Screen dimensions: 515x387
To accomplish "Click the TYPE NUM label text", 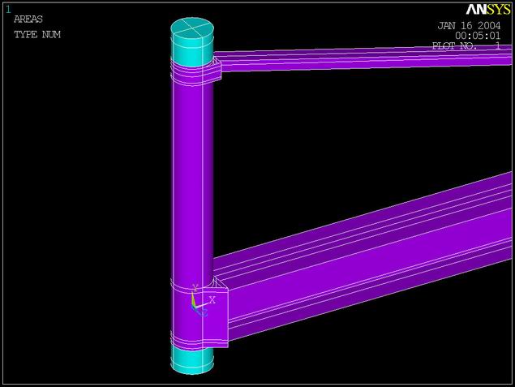I will (37, 35).
